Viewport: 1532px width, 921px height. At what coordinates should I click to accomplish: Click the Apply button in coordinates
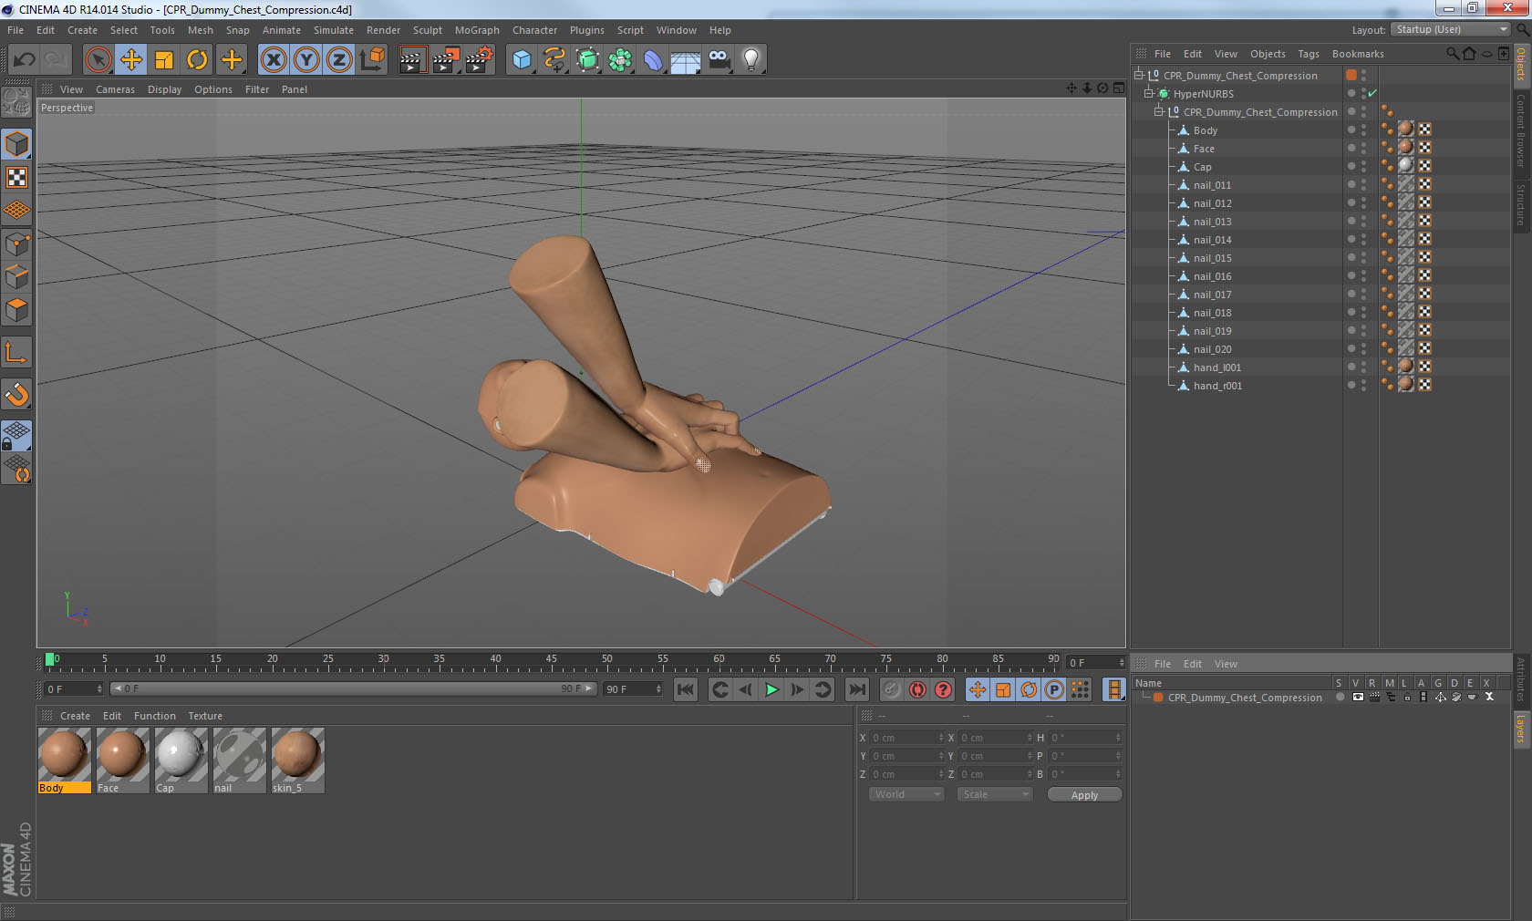pos(1084,795)
